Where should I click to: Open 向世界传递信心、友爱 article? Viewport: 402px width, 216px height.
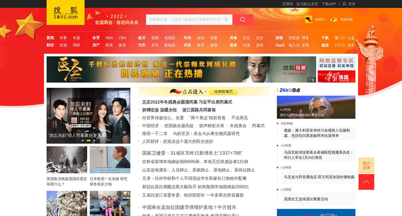(x=163, y=118)
